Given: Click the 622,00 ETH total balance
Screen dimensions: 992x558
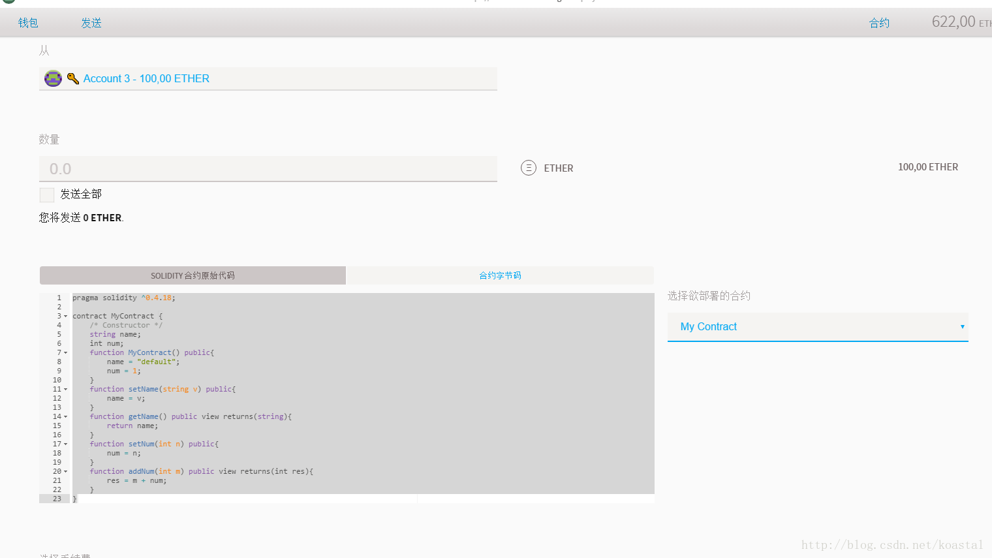Looking at the screenshot, I should (x=961, y=22).
